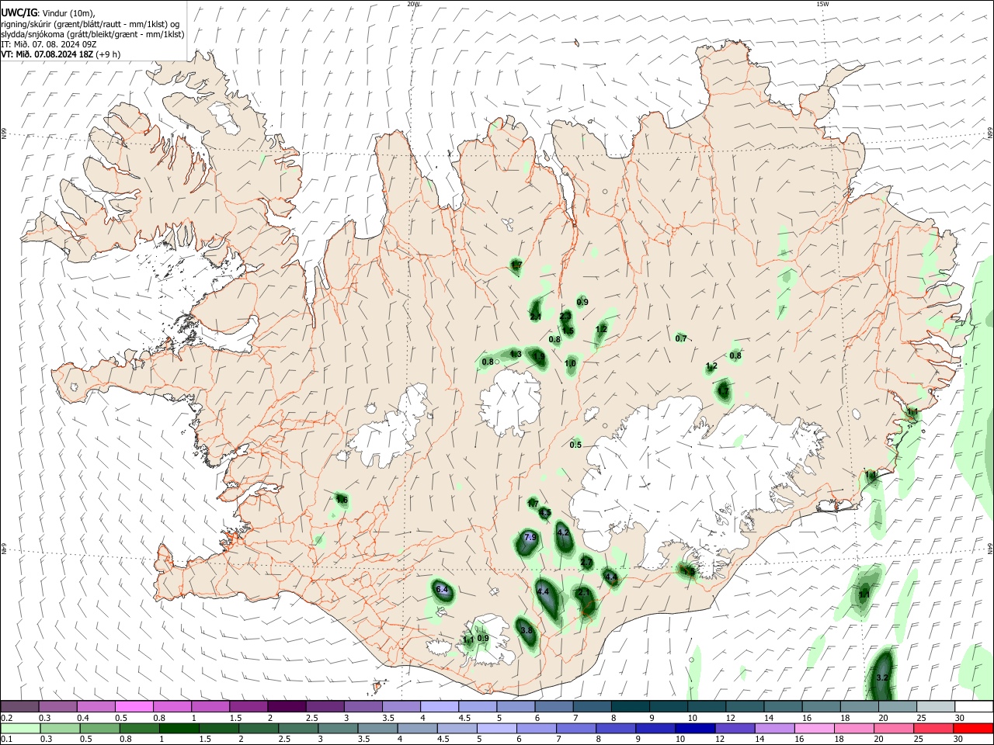Pick the bright pink 0.5 swatch in upper scale

point(134,707)
